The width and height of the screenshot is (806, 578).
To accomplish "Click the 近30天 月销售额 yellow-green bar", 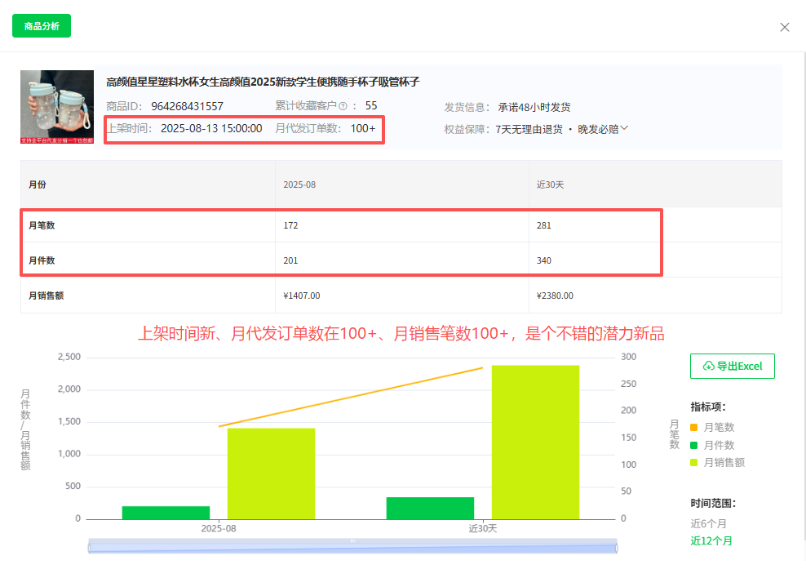I will (x=535, y=442).
